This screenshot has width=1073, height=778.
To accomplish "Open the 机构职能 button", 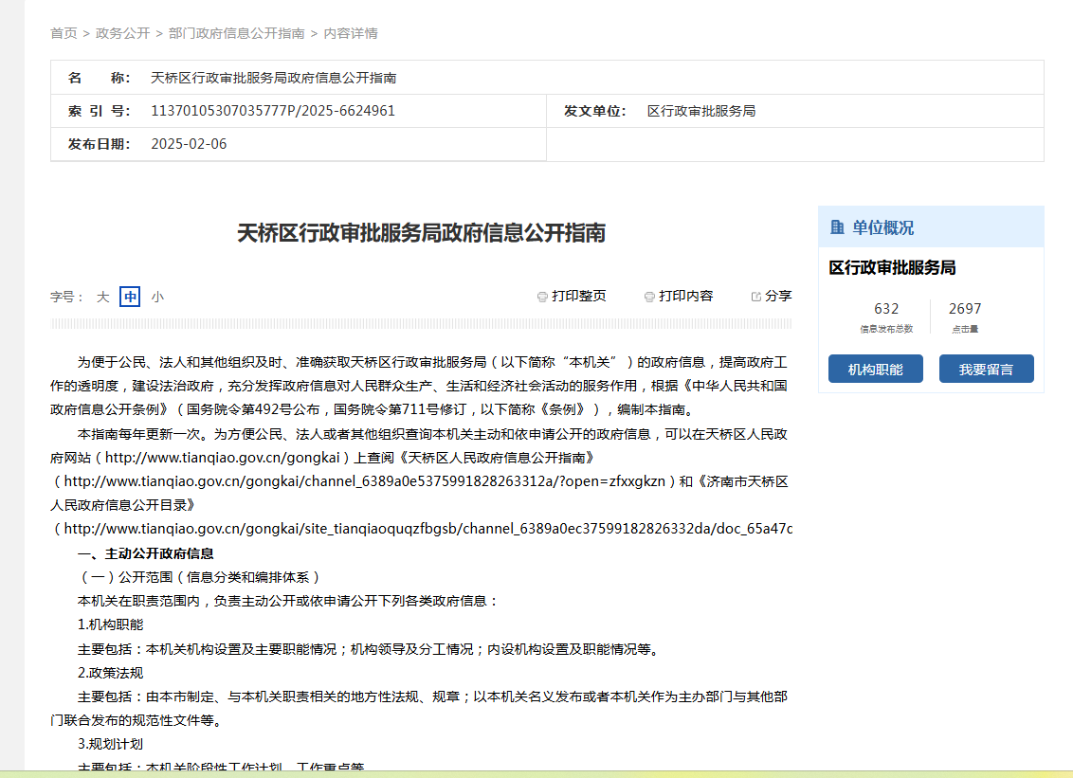I will click(x=875, y=370).
